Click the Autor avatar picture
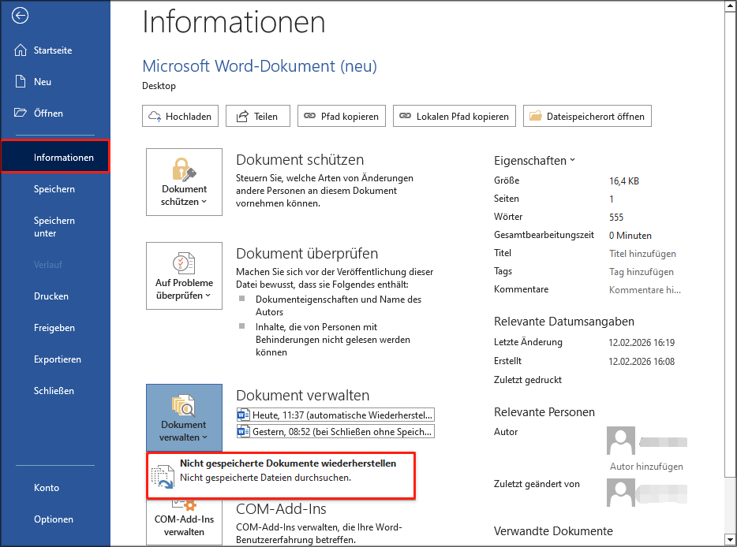Screen dimensions: 737x547 tap(621, 441)
